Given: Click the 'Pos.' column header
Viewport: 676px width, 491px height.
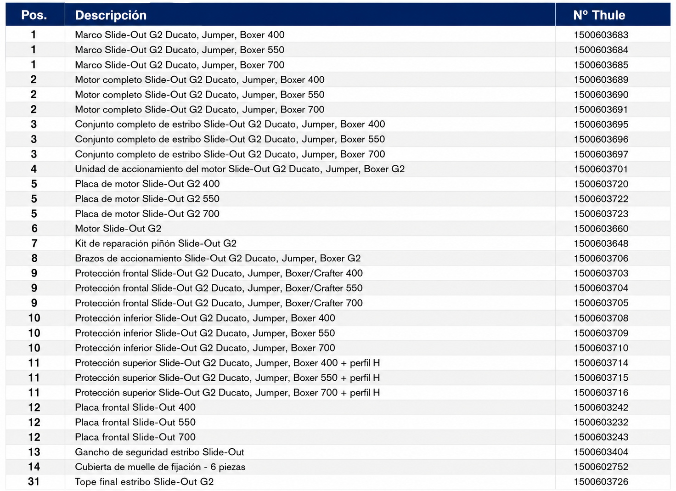Looking at the screenshot, I should pos(34,15).
